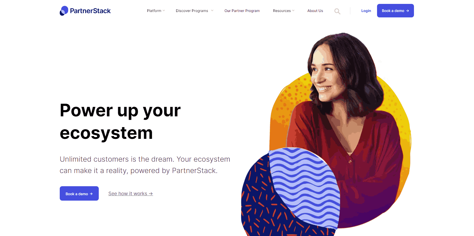Screen dimensions: 474x236
Task: Follow the See how it works link
Action: click(x=131, y=194)
